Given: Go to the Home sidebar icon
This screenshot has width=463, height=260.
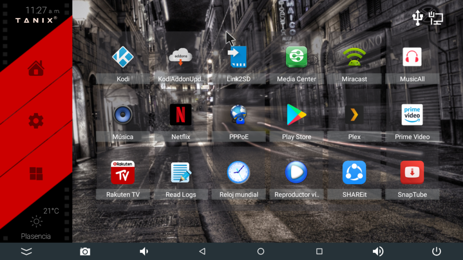Looking at the screenshot, I should [36, 69].
